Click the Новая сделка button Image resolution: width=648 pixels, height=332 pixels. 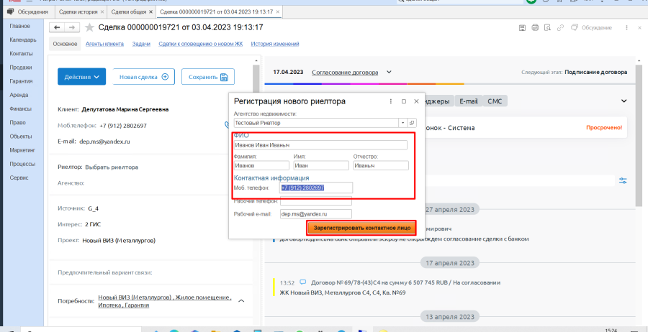[143, 77]
